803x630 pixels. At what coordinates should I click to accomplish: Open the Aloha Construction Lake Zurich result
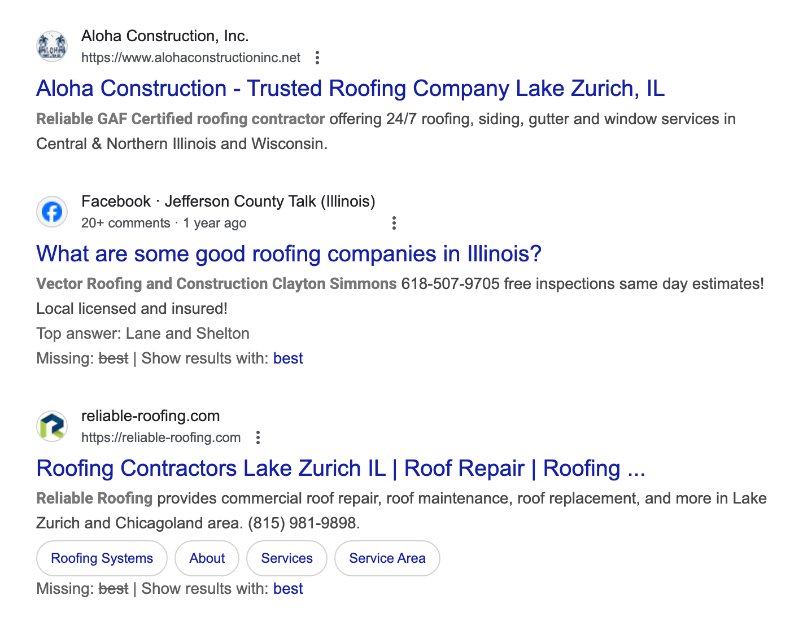(x=350, y=88)
